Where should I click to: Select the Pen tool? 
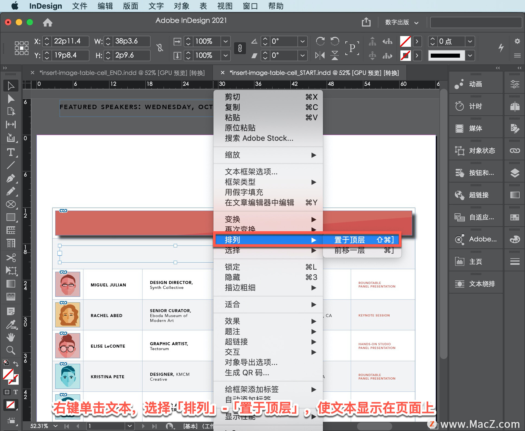(11, 178)
